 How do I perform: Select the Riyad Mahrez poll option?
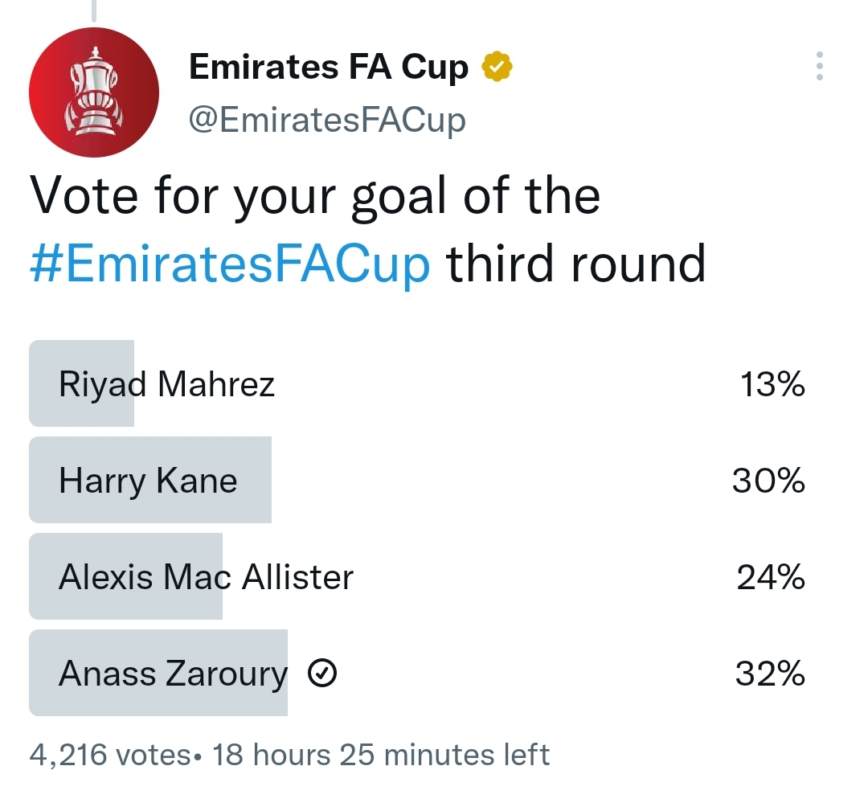(x=166, y=384)
